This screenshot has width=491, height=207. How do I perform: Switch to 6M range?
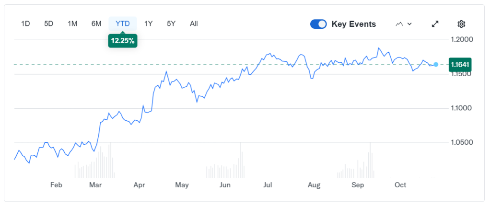point(96,23)
